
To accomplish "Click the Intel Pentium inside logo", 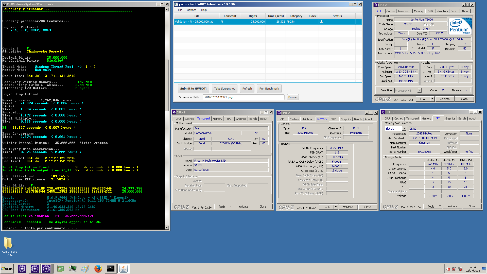I will (460, 26).
